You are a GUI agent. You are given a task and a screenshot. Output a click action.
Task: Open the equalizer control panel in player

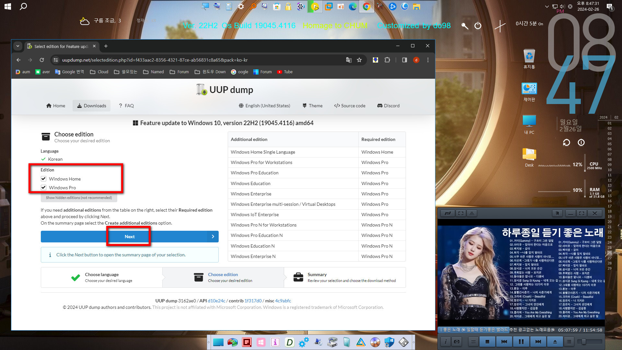473,342
